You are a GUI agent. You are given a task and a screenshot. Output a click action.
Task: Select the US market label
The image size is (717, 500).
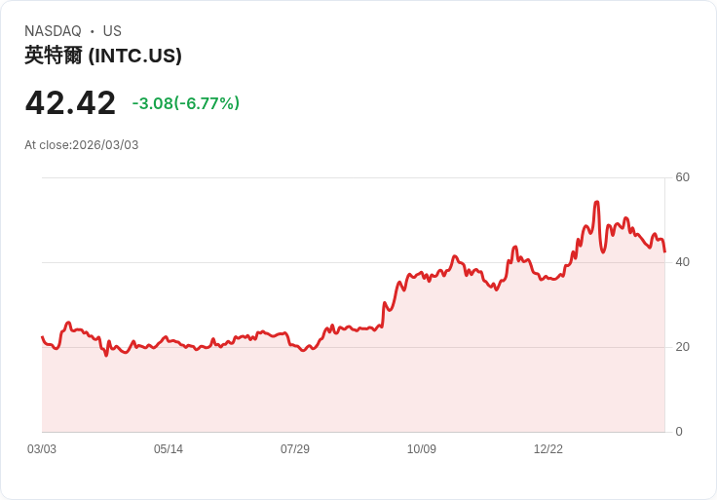(x=112, y=31)
